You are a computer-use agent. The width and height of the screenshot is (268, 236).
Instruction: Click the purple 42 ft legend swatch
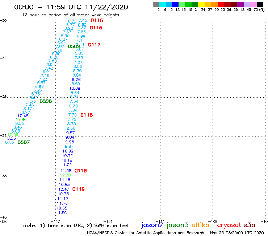(240, 4)
